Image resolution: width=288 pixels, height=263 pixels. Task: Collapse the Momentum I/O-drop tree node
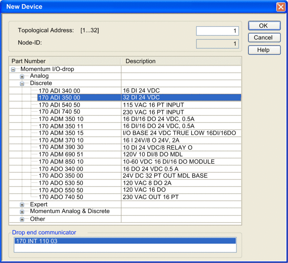(13, 69)
